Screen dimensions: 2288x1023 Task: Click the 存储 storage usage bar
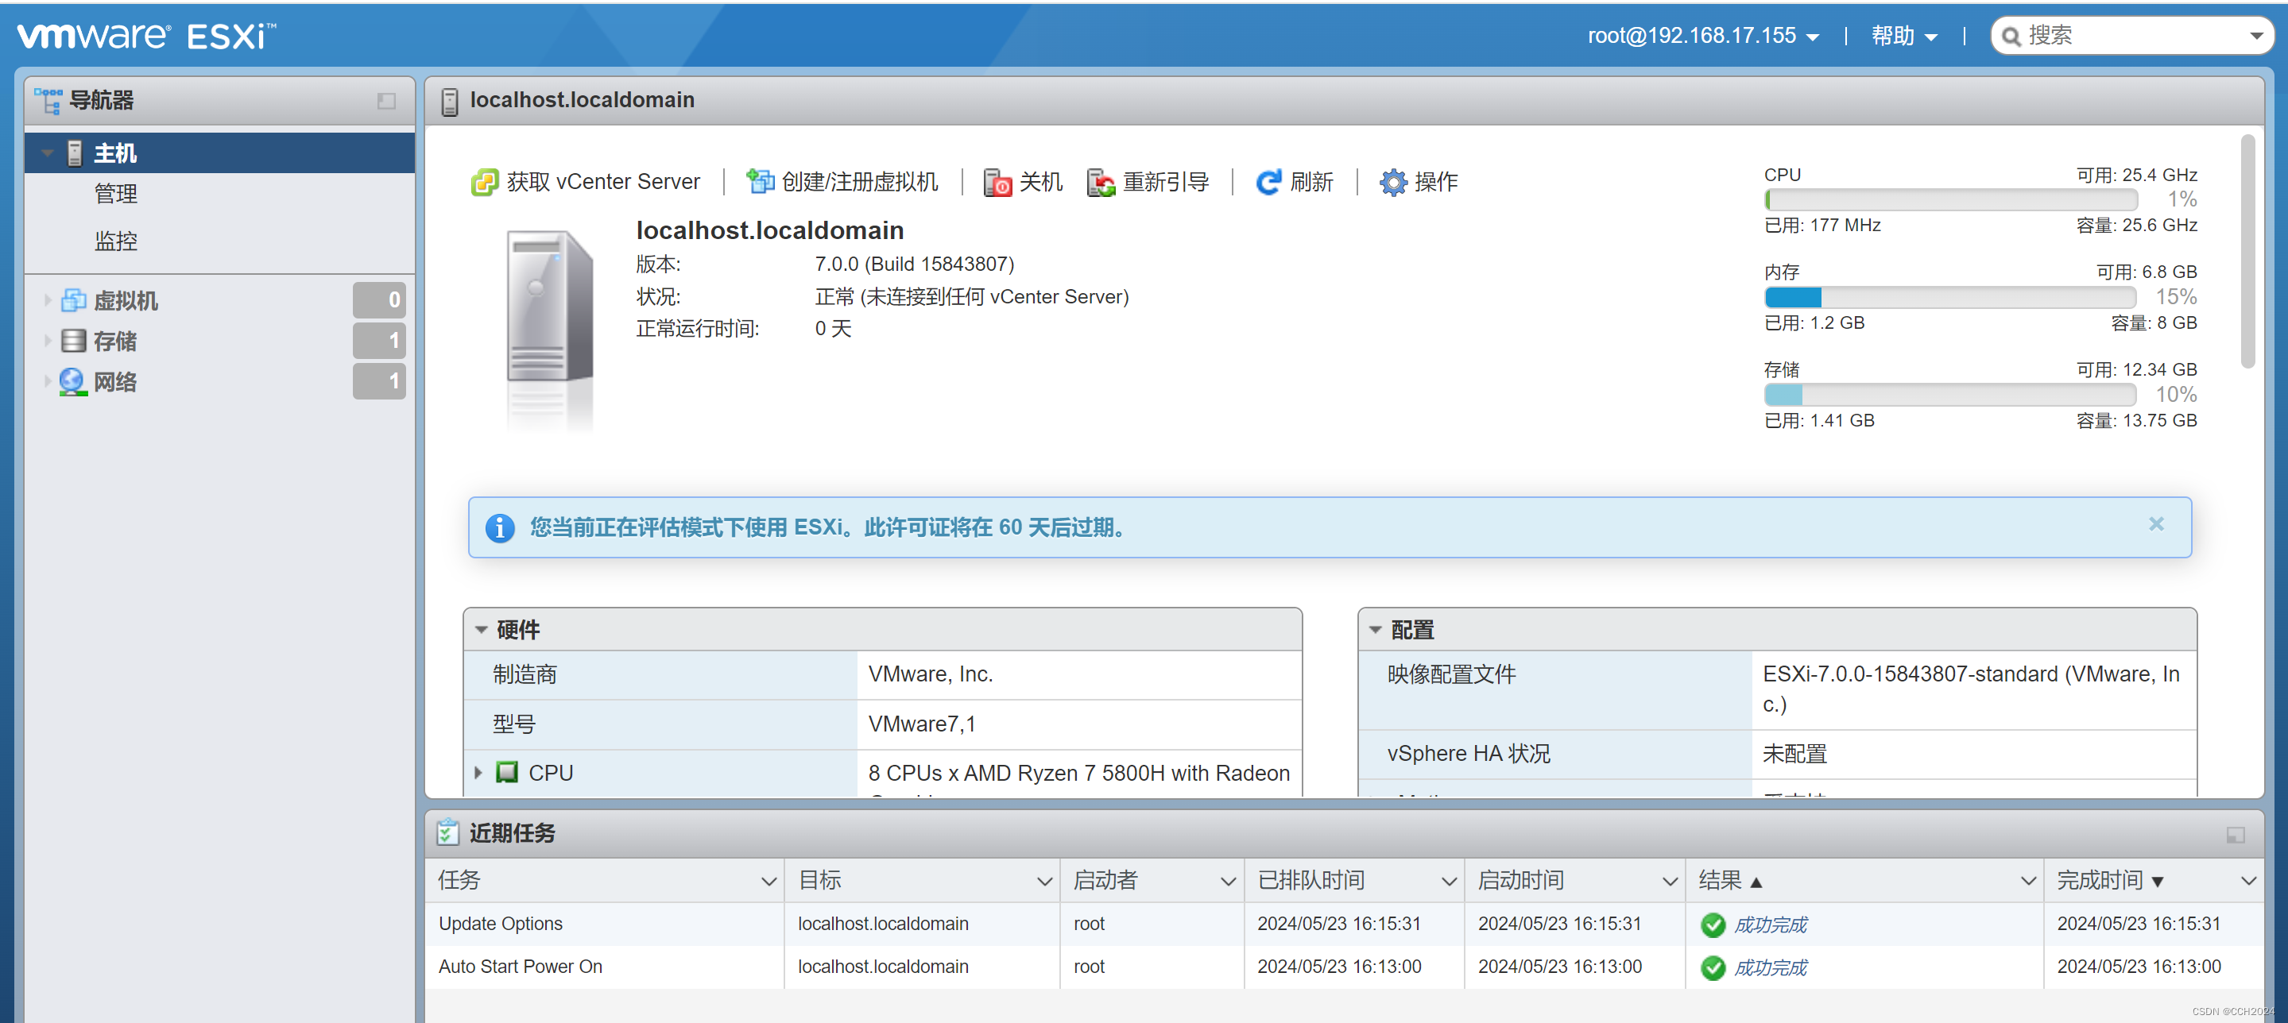[x=1950, y=394]
